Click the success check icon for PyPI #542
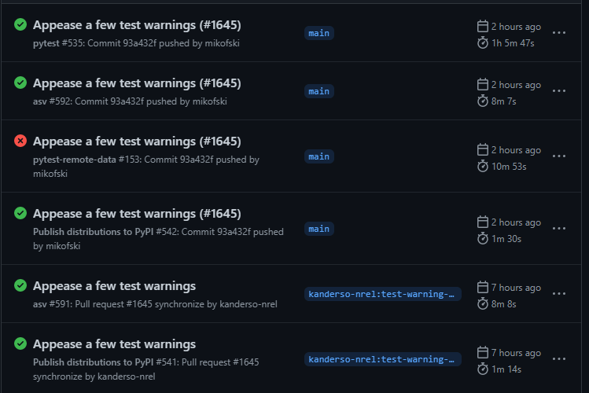Screen dimensions: 589x393 coord(20,213)
